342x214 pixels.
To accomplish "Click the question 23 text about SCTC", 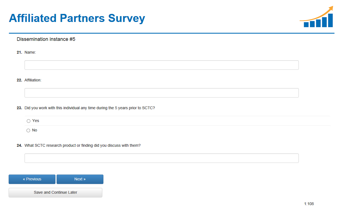I will click(89, 108).
